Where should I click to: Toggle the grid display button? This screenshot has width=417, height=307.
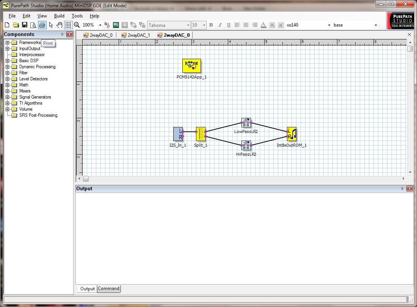pos(68,25)
